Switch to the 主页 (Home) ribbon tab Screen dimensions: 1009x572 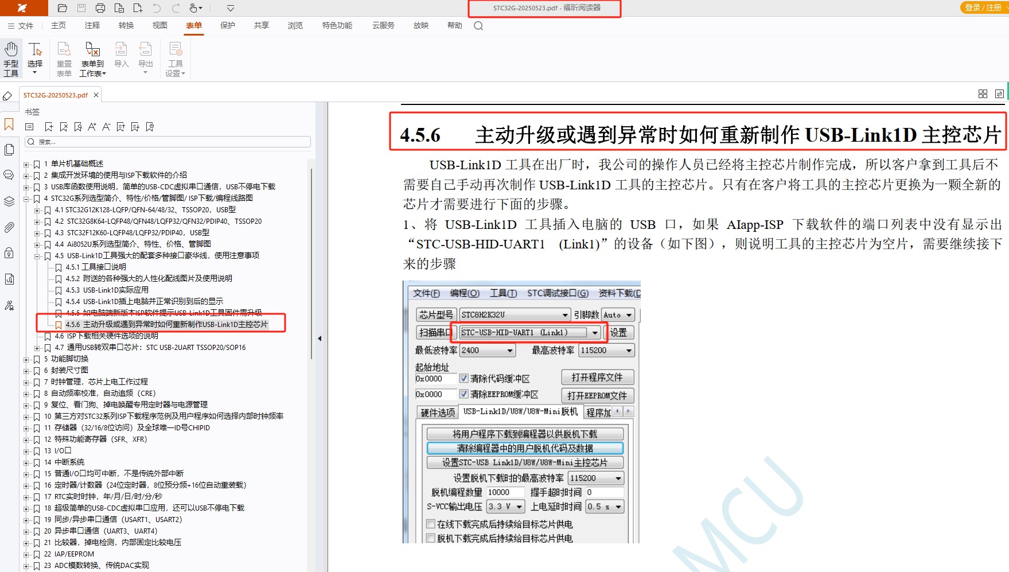tap(59, 25)
